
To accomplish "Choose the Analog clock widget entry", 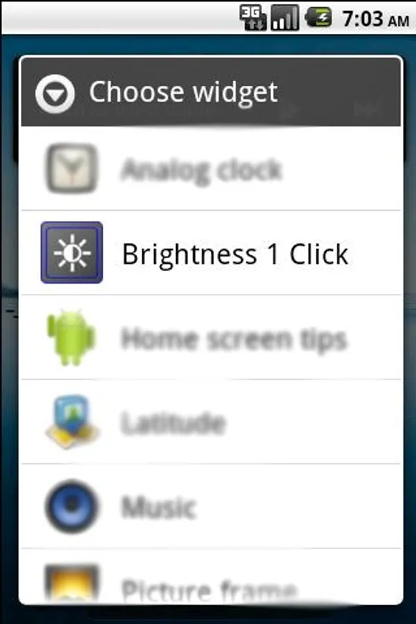I will coord(211,168).
